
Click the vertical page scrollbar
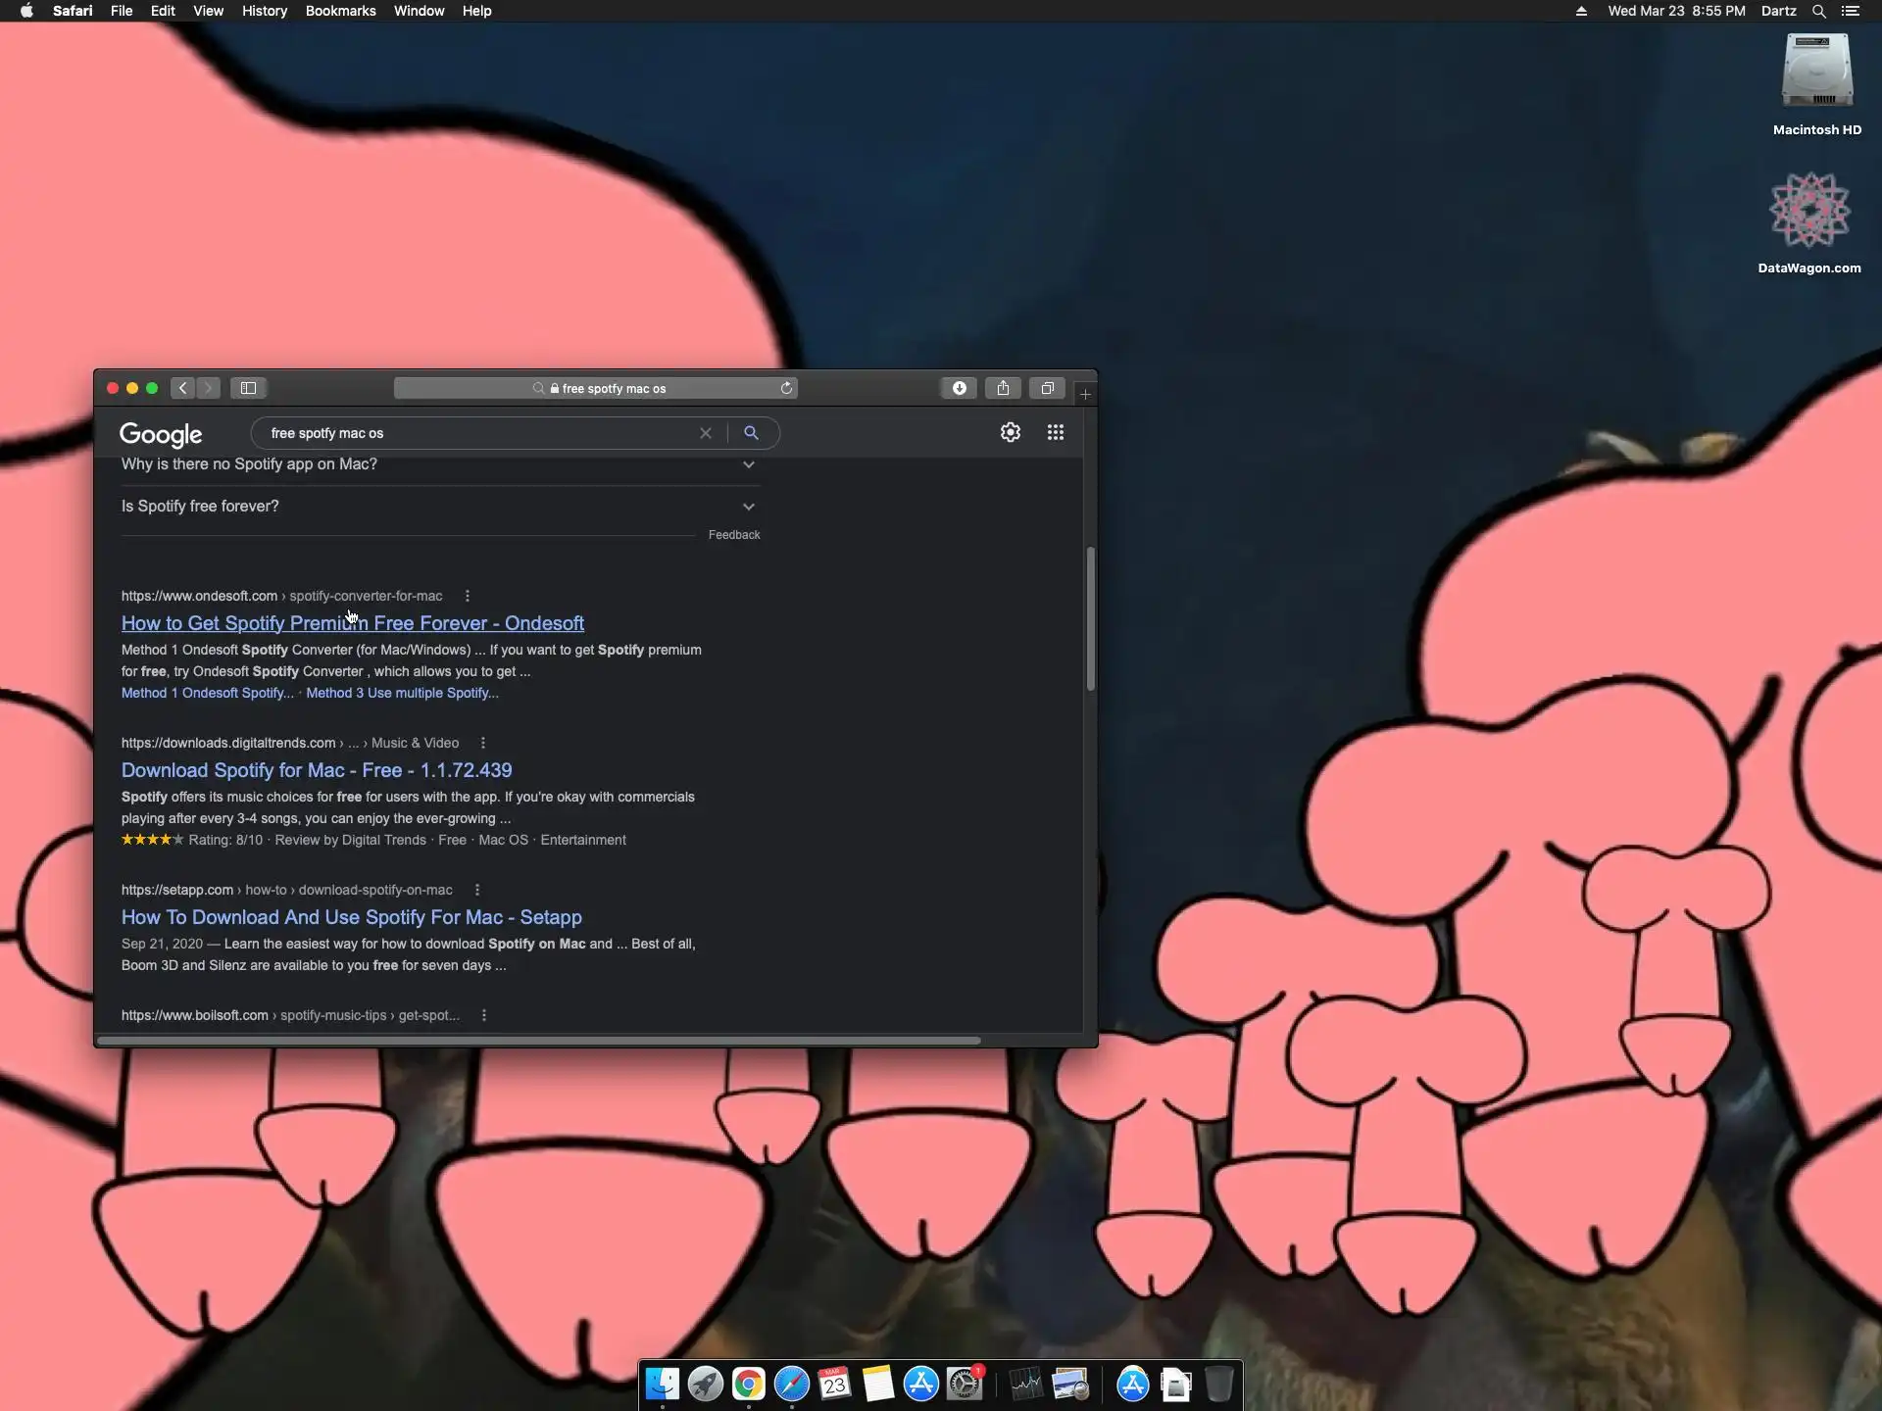tap(1090, 619)
